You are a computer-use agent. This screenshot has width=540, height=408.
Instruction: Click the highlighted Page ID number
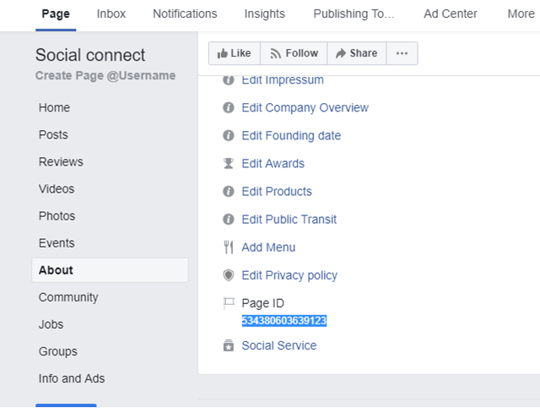[283, 321]
